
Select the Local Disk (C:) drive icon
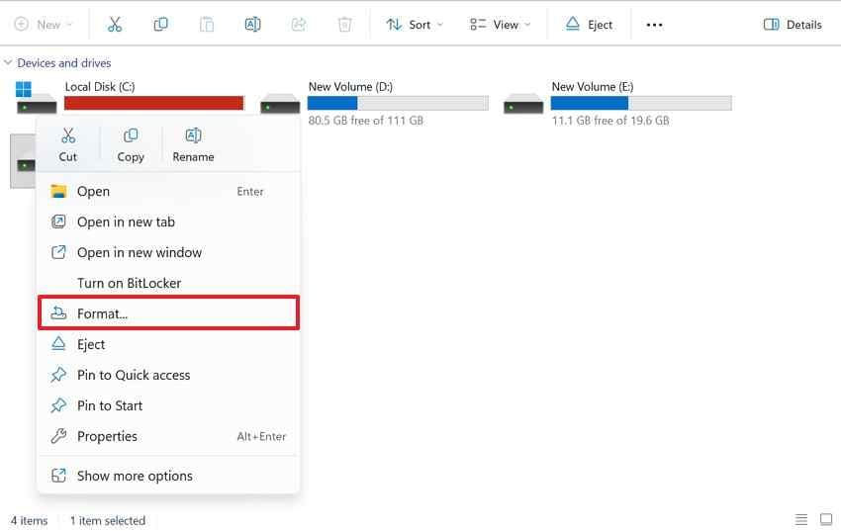coord(36,98)
